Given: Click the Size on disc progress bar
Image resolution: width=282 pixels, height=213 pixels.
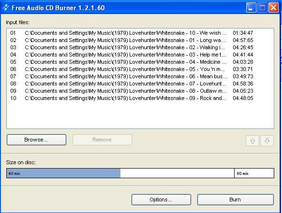Looking at the screenshot, I should coord(140,173).
